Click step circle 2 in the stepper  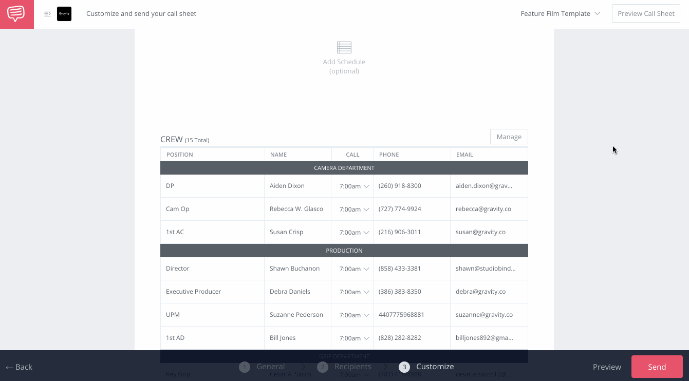tap(323, 367)
